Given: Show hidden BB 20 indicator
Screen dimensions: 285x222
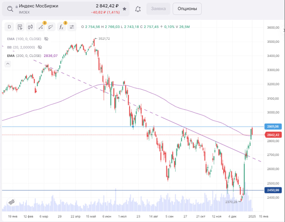Looking at the screenshot, I should click(40, 47).
